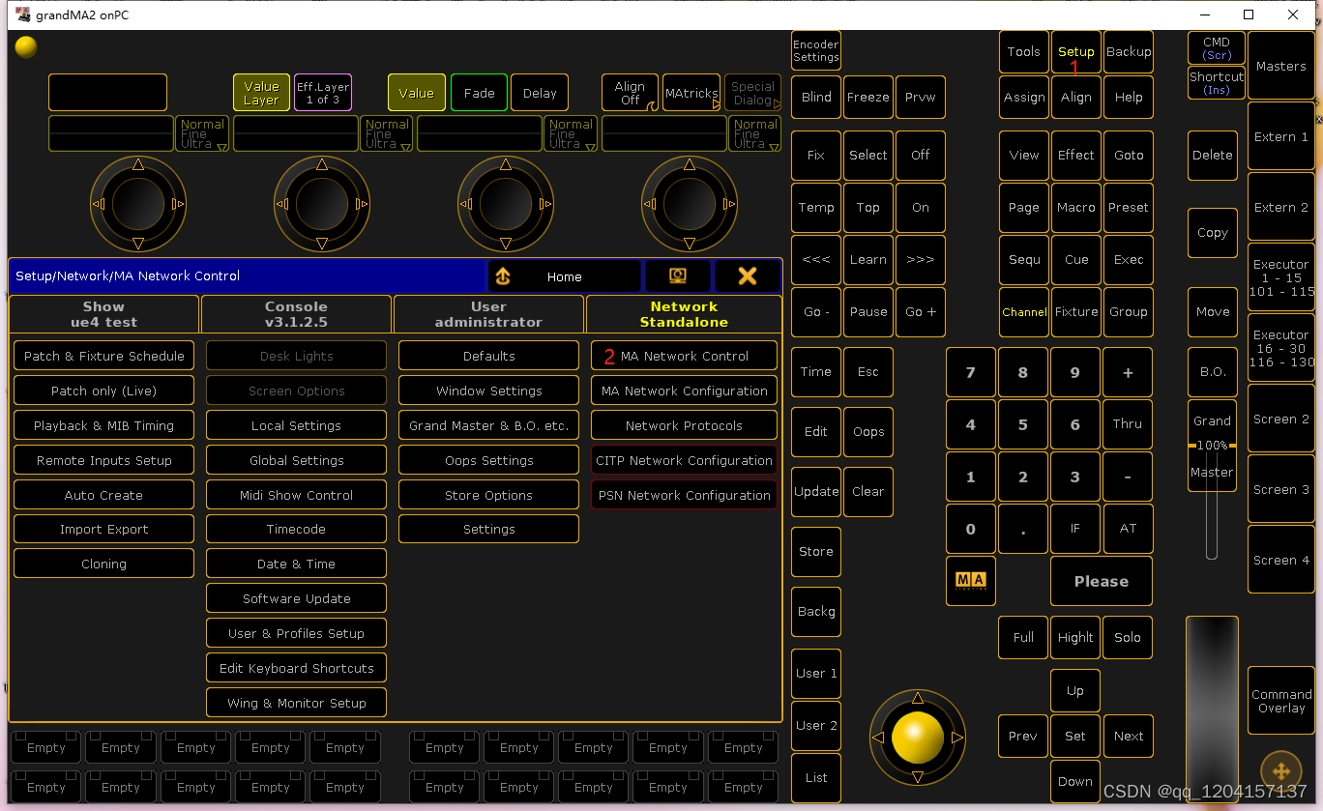Click the first Empty executor button
This screenshot has height=811, width=1323.
tap(46, 747)
